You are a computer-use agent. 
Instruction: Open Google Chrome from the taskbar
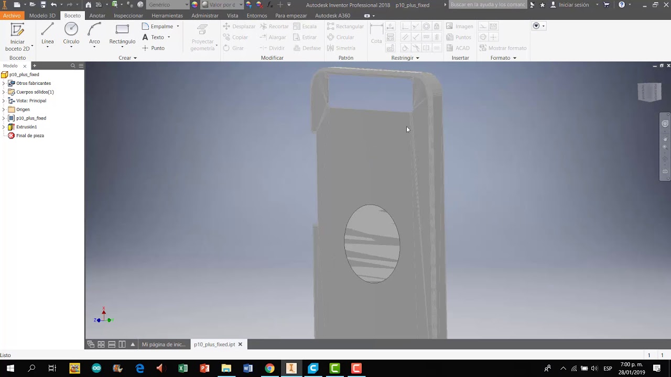(x=269, y=368)
